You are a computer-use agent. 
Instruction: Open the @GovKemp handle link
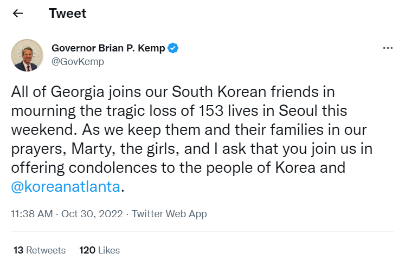tap(78, 62)
